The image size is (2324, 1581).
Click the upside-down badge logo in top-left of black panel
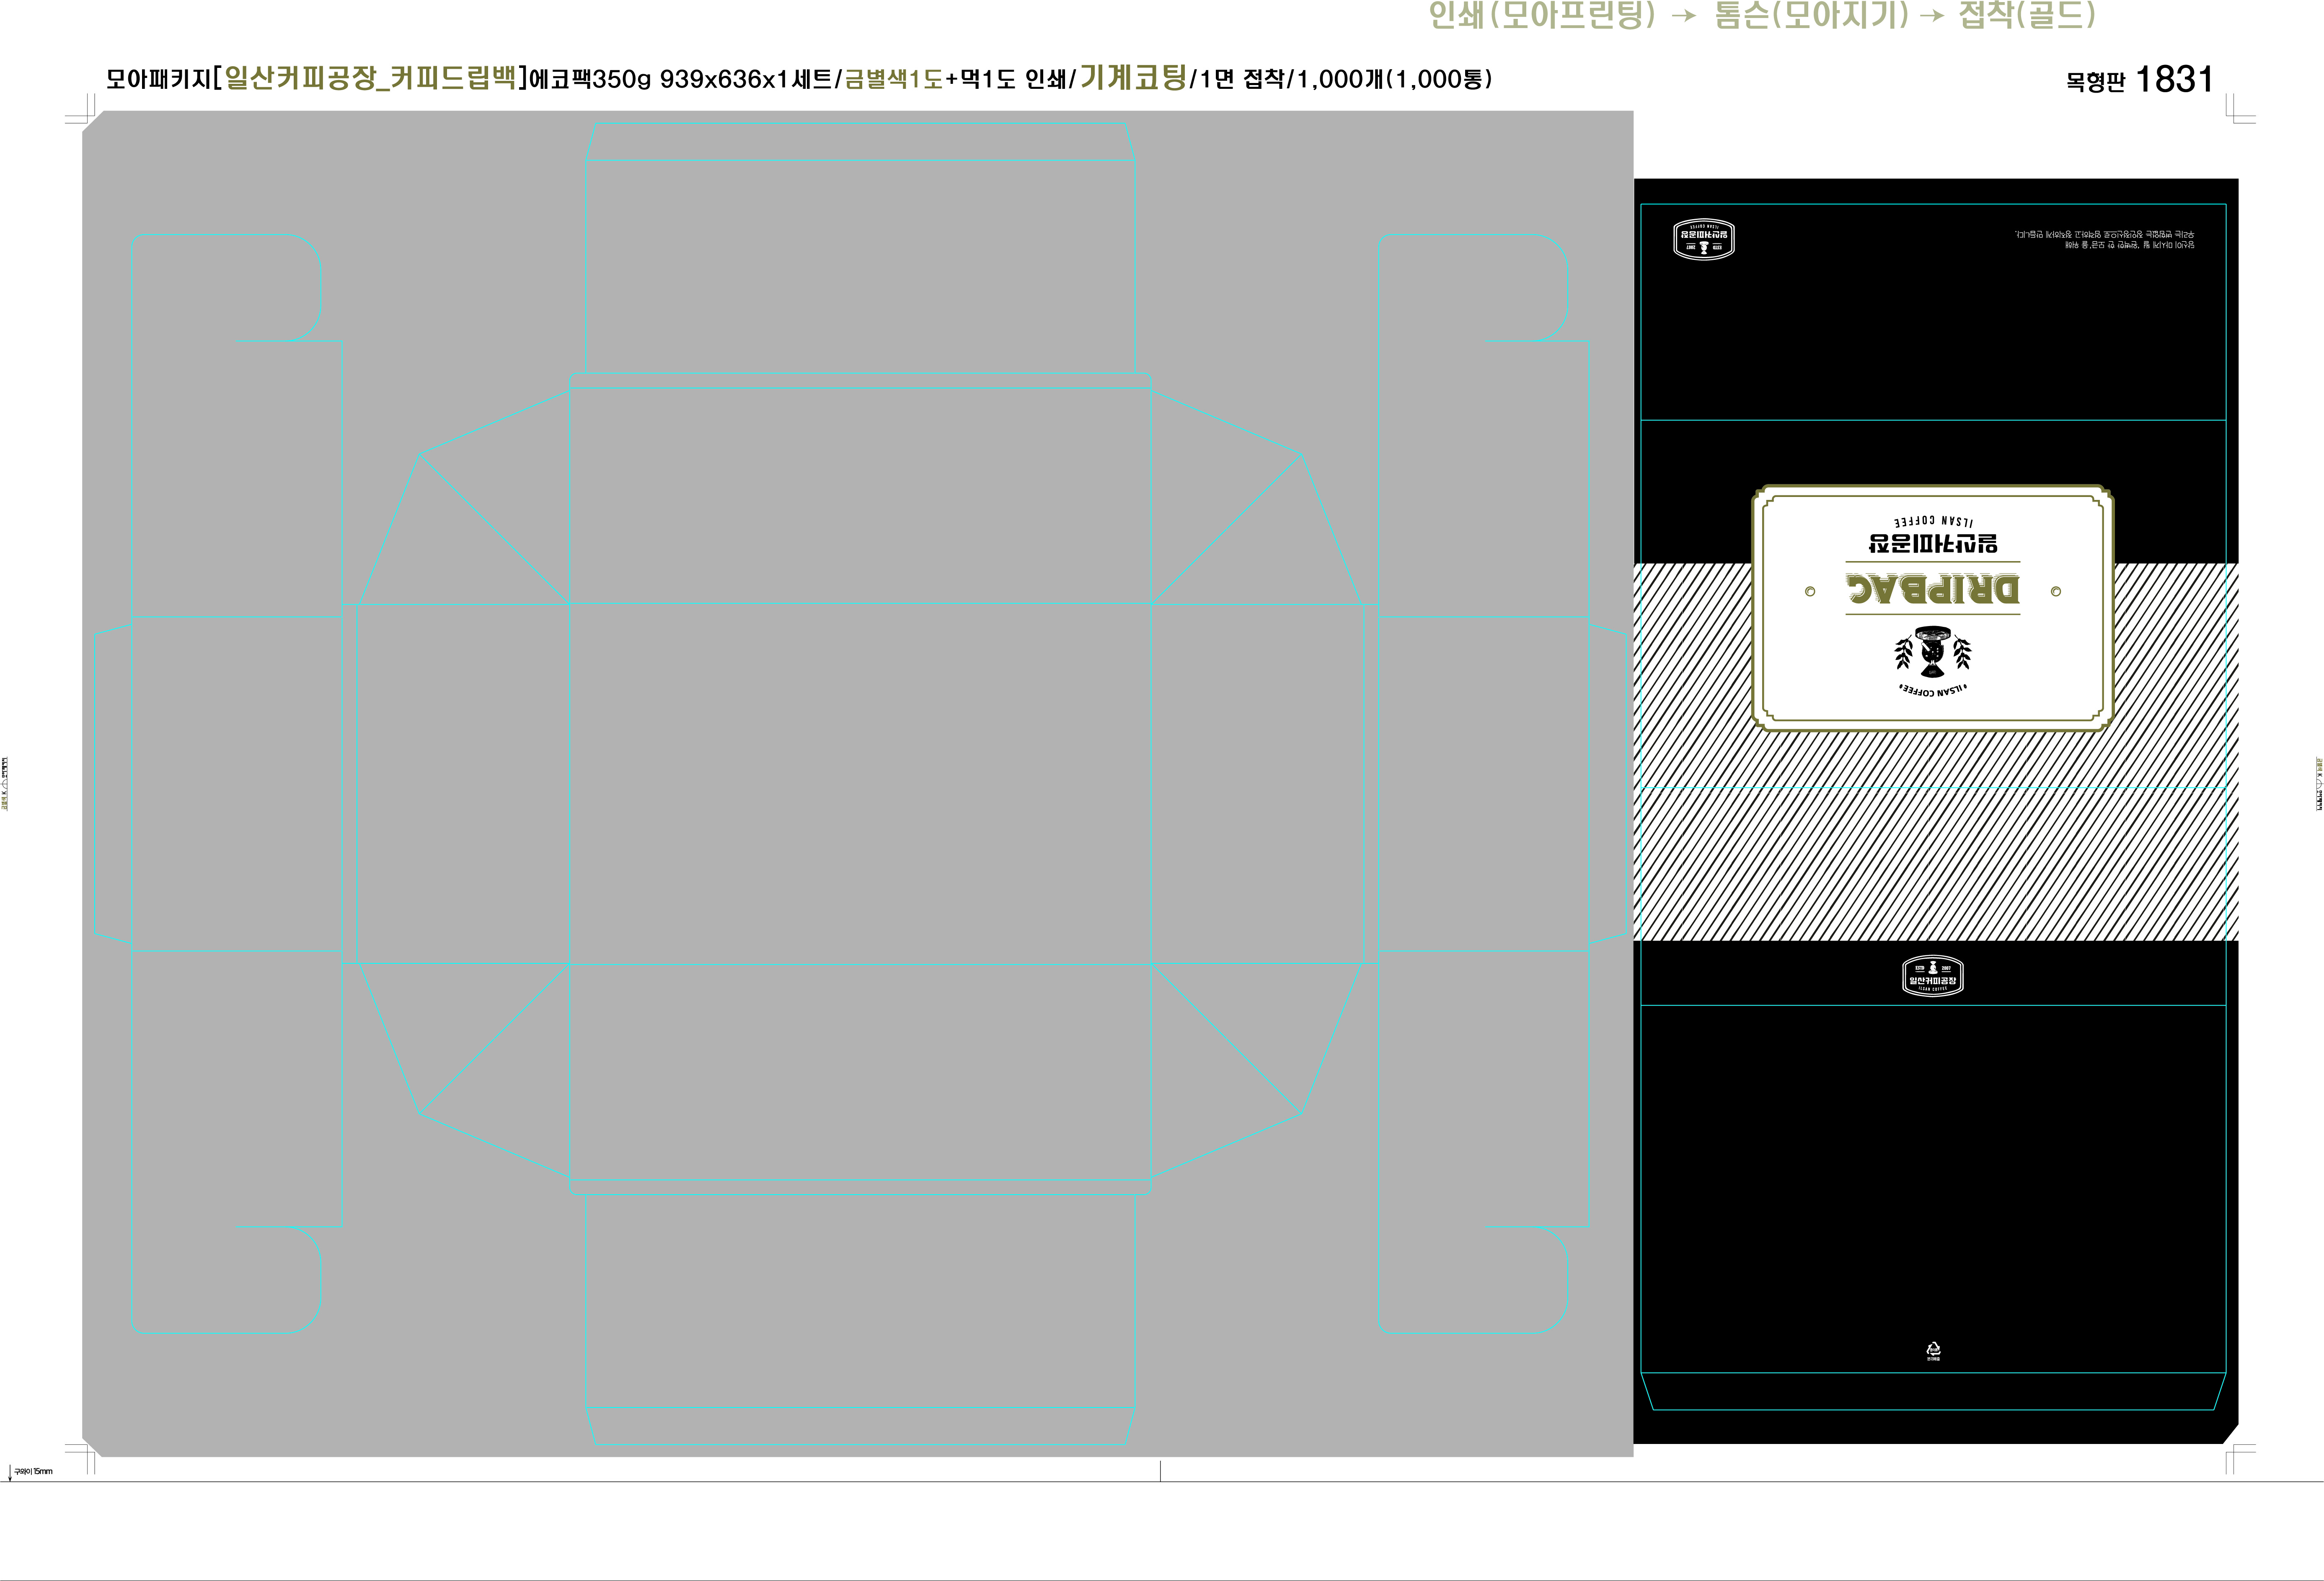point(1704,240)
